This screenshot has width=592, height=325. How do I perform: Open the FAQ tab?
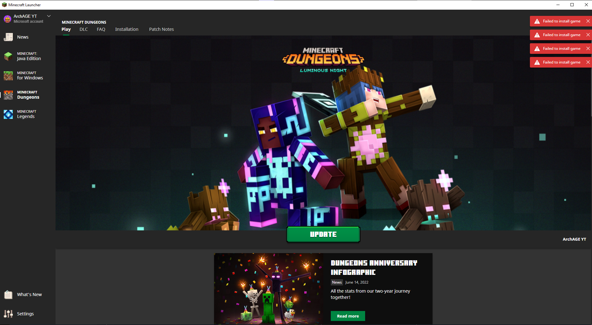point(101,29)
